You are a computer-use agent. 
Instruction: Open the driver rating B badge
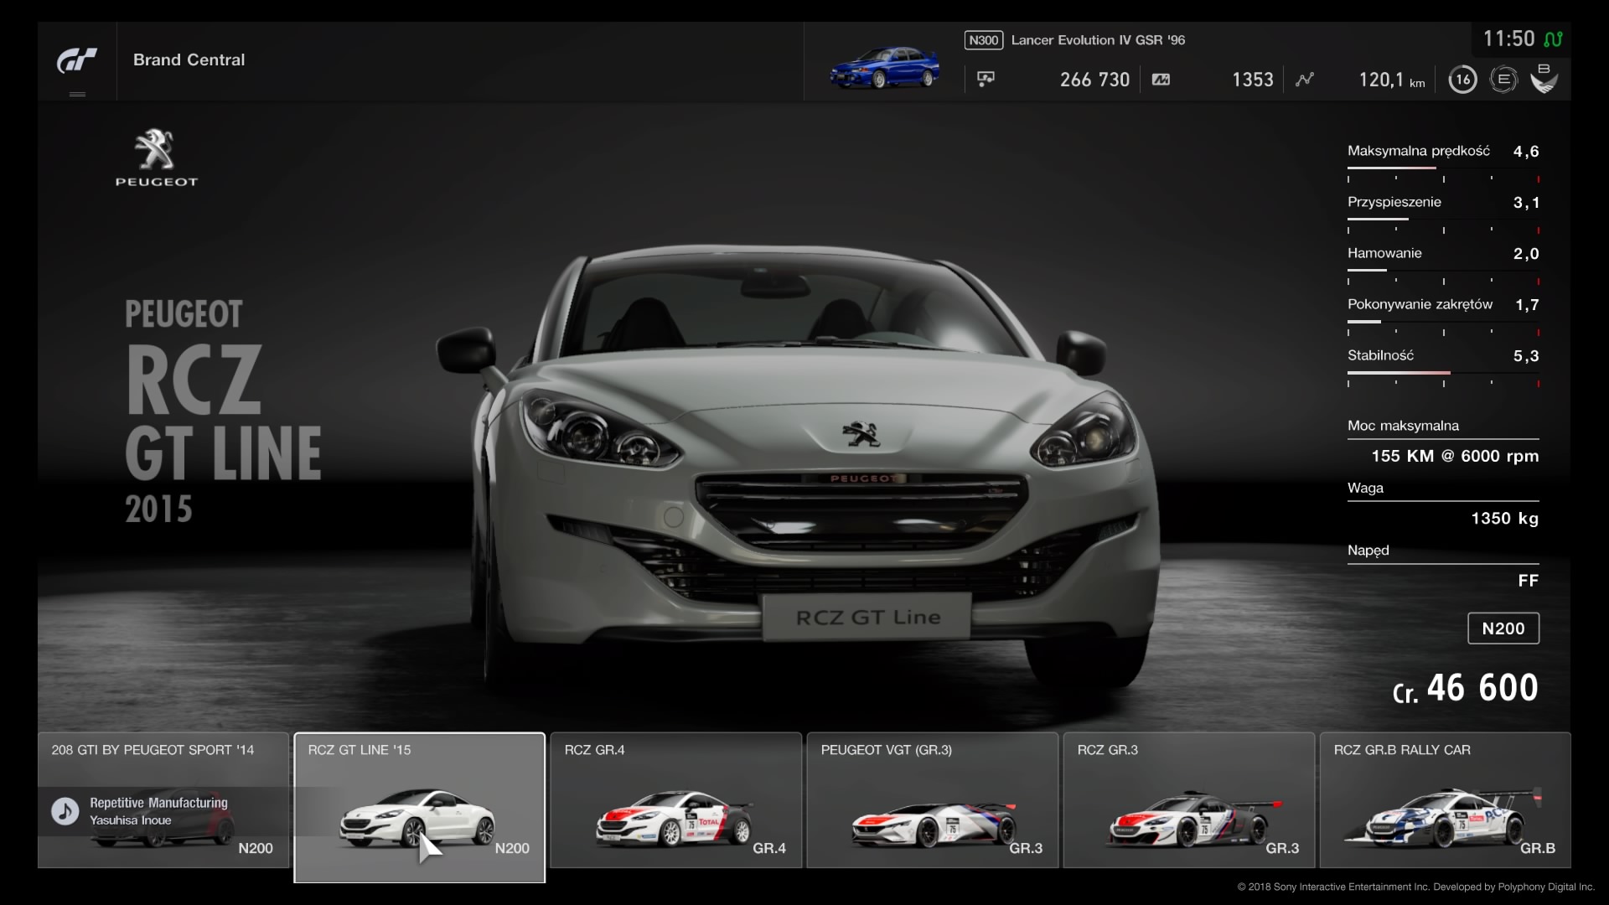[x=1544, y=78]
